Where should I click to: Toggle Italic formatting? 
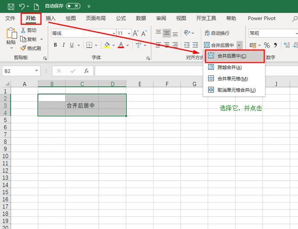[x=63, y=45]
